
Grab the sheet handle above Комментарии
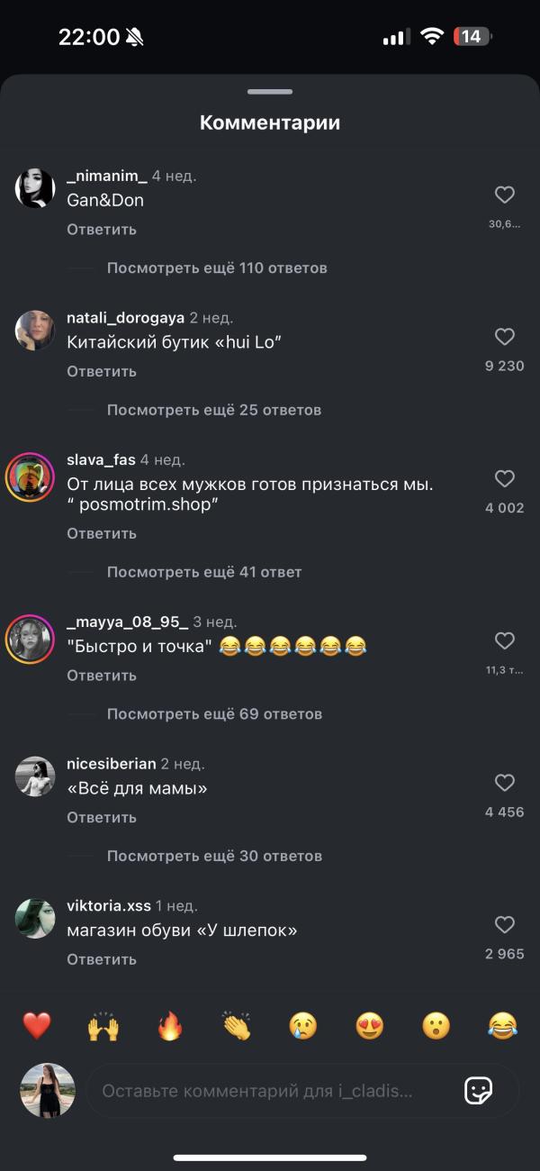pyautogui.click(x=270, y=92)
